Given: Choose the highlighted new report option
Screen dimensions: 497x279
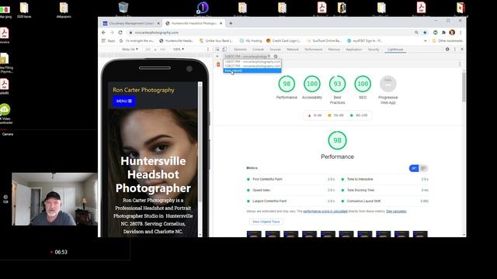Looking at the screenshot, I should coord(252,71).
